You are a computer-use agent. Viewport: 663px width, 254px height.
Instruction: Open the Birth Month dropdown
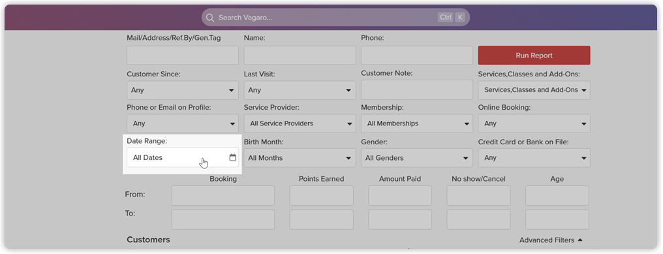click(x=300, y=158)
